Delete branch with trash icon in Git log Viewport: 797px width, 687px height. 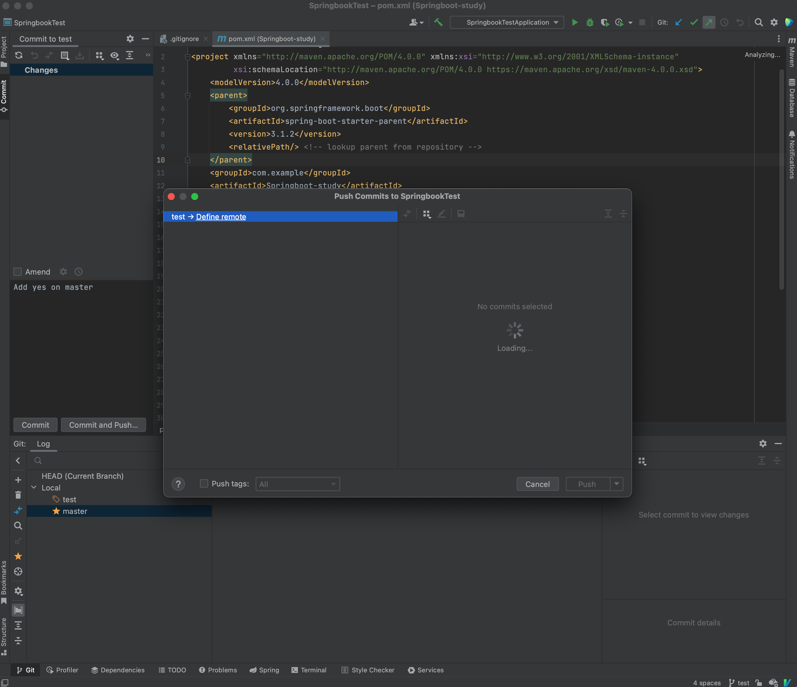coord(18,495)
